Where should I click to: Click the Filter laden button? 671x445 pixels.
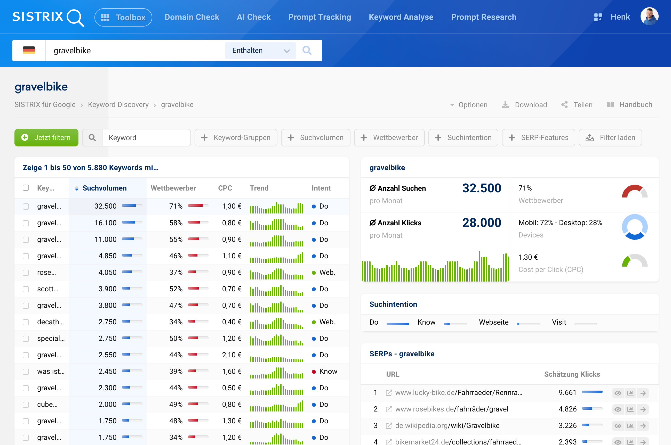(x=610, y=138)
